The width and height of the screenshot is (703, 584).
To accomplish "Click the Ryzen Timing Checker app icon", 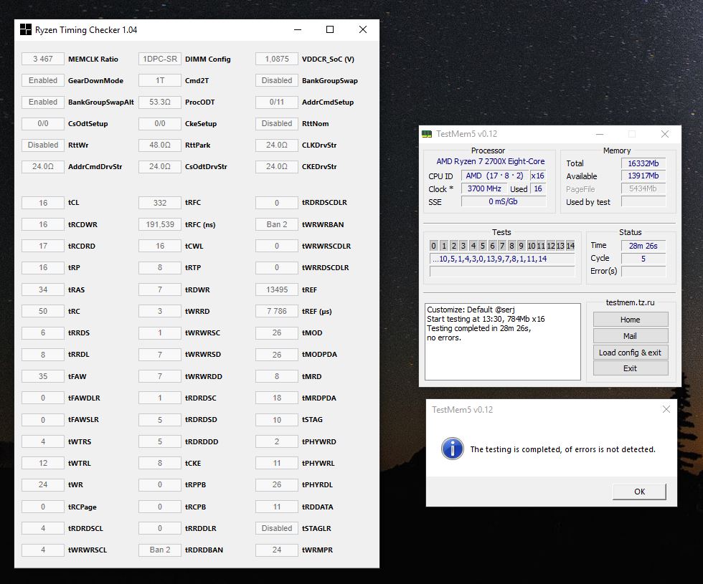I will (26, 29).
